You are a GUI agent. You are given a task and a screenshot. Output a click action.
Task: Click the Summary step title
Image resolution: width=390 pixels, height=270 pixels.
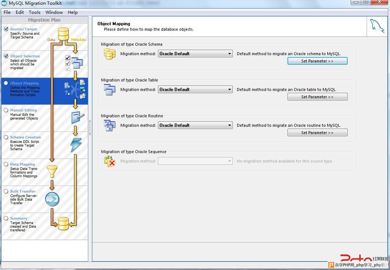click(19, 218)
